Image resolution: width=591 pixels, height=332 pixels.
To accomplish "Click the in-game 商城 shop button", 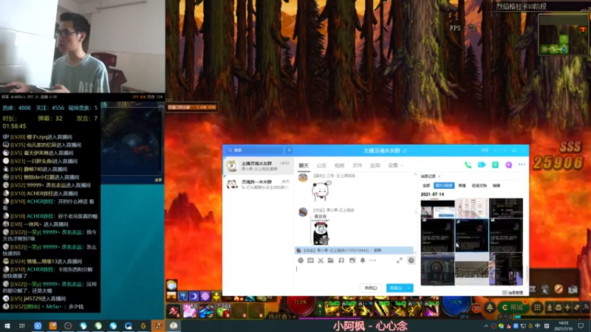I will click(512, 308).
